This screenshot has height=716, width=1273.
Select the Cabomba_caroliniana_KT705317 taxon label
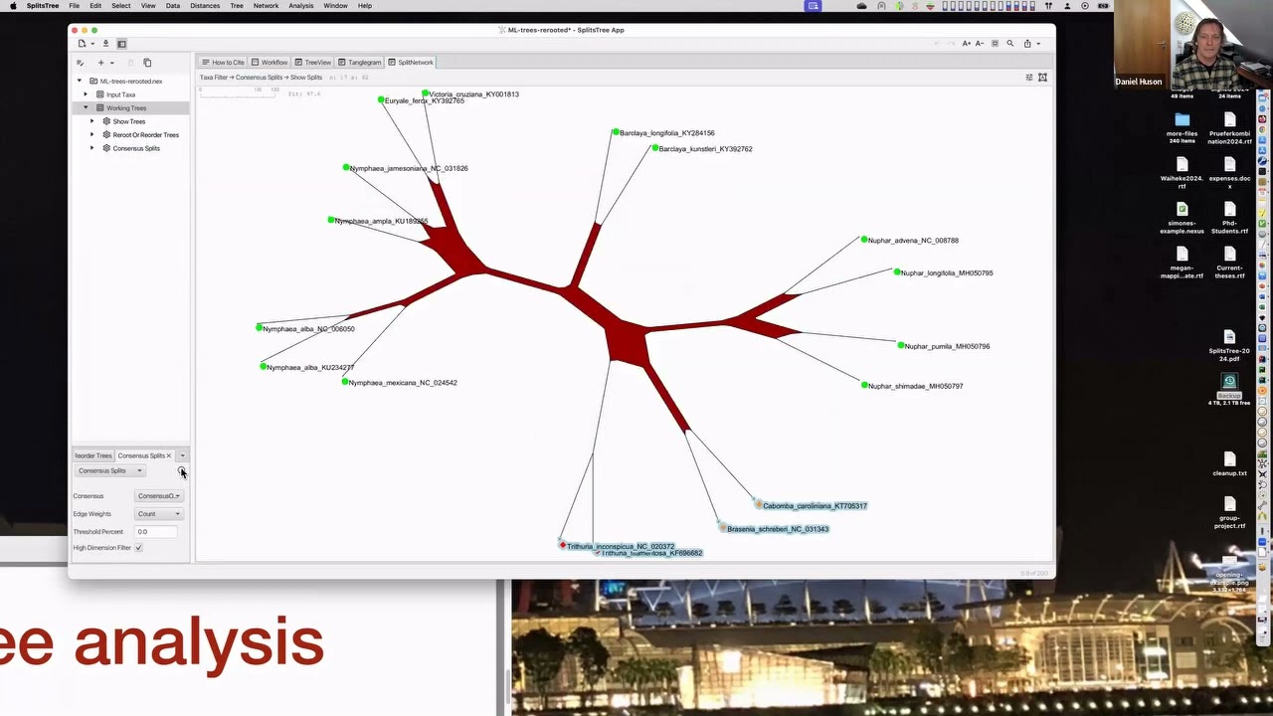click(816, 506)
